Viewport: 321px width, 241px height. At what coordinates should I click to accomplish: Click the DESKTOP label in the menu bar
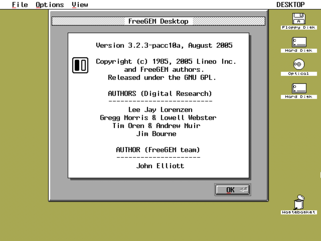click(x=290, y=5)
